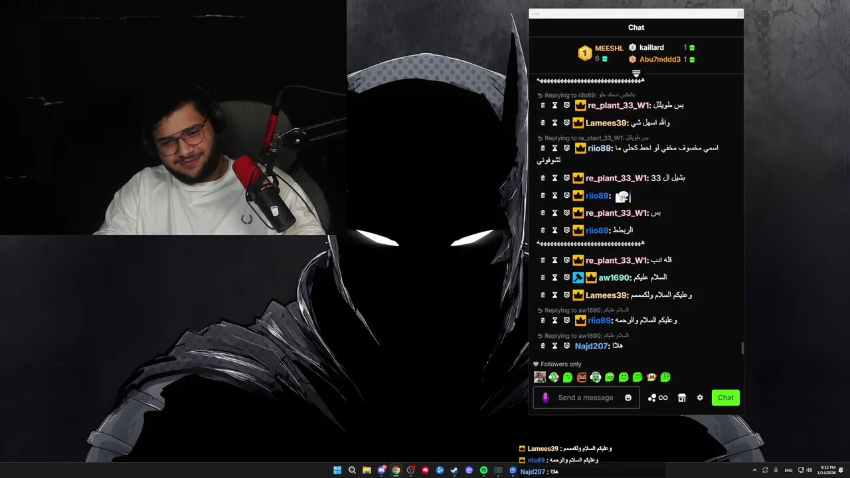
Task: Click the purple microphone icon in message box
Action: click(x=545, y=398)
